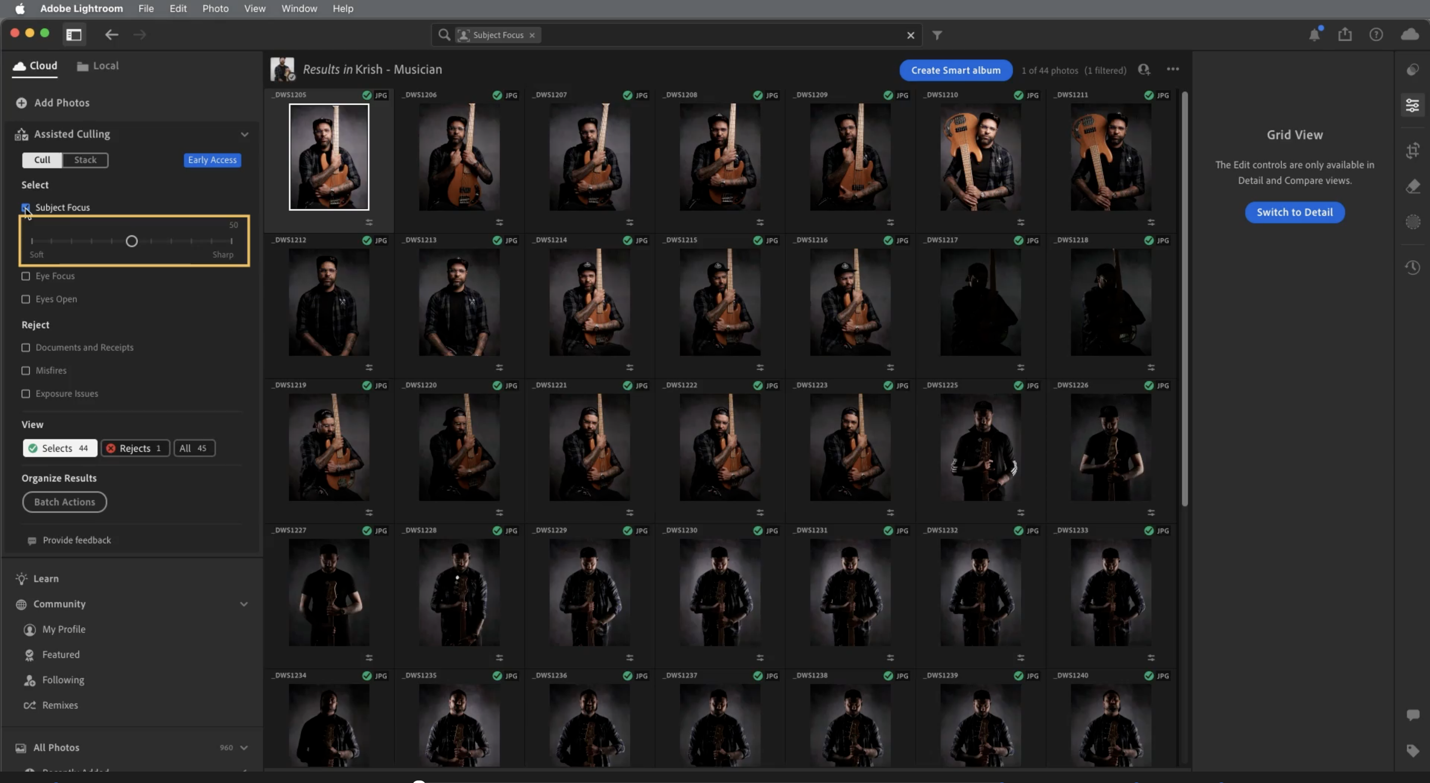Open the Masking tool icon
The width and height of the screenshot is (1430, 783).
tap(1413, 222)
